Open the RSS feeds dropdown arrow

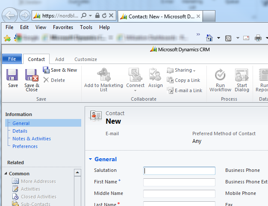(x=238, y=38)
